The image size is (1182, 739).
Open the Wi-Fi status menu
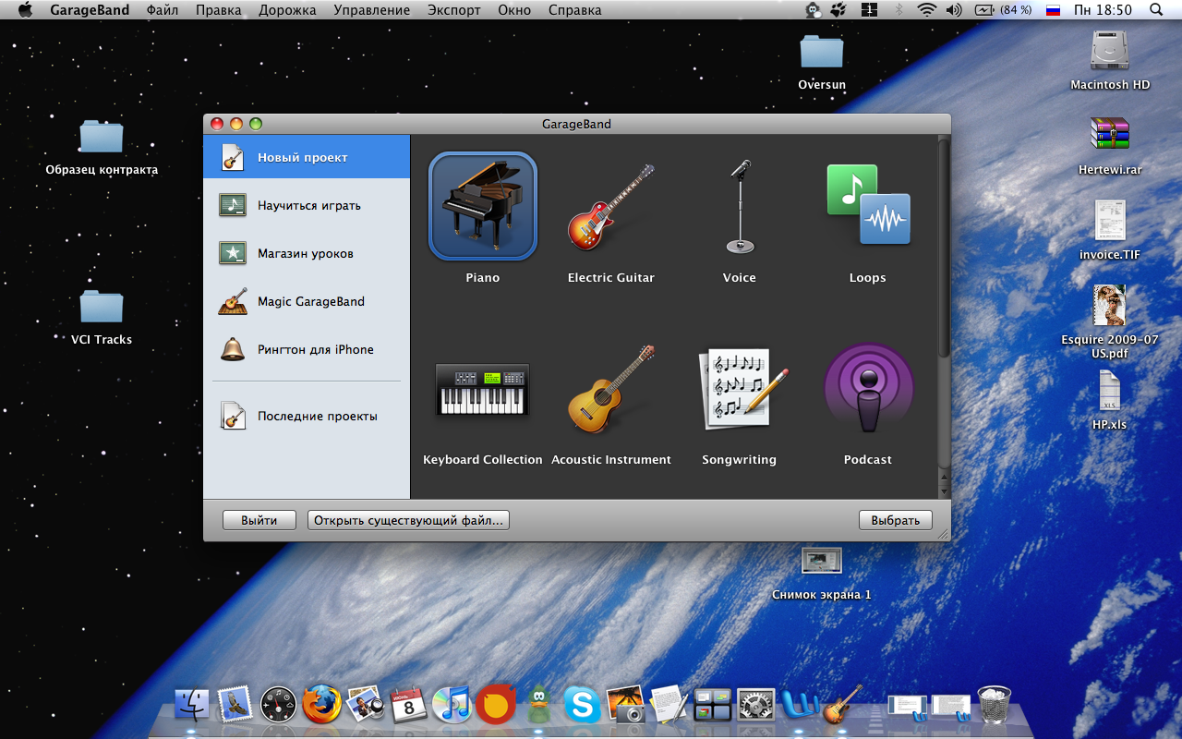[x=926, y=10]
